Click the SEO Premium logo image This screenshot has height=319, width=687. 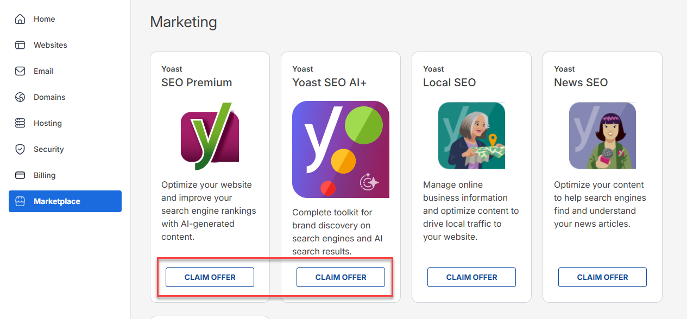pos(210,136)
